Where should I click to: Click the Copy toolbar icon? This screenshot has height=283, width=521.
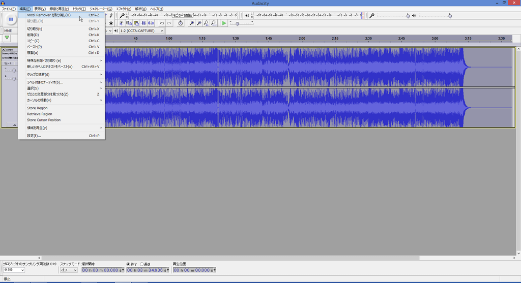[x=129, y=23]
